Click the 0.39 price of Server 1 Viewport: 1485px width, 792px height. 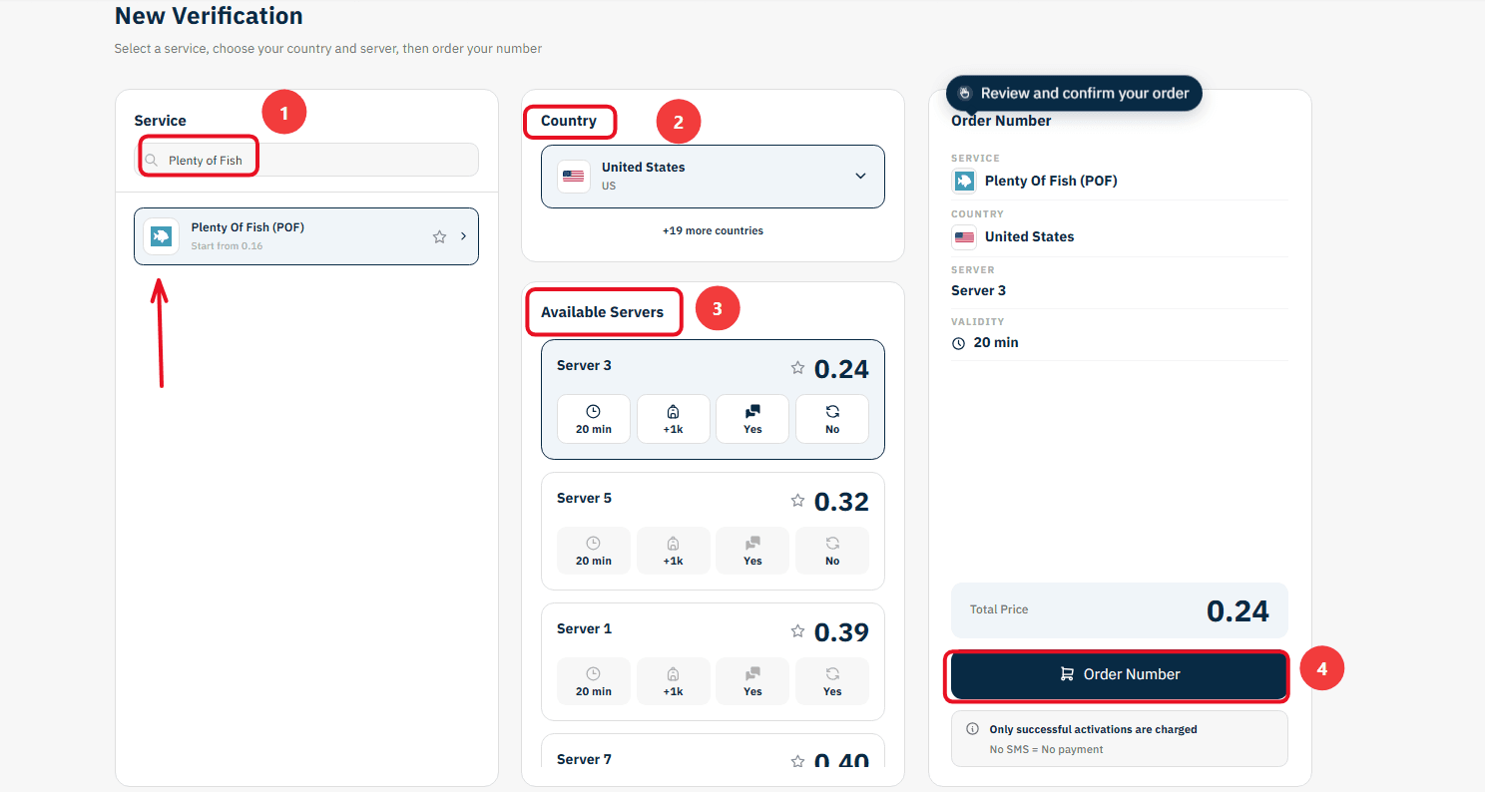841,632
